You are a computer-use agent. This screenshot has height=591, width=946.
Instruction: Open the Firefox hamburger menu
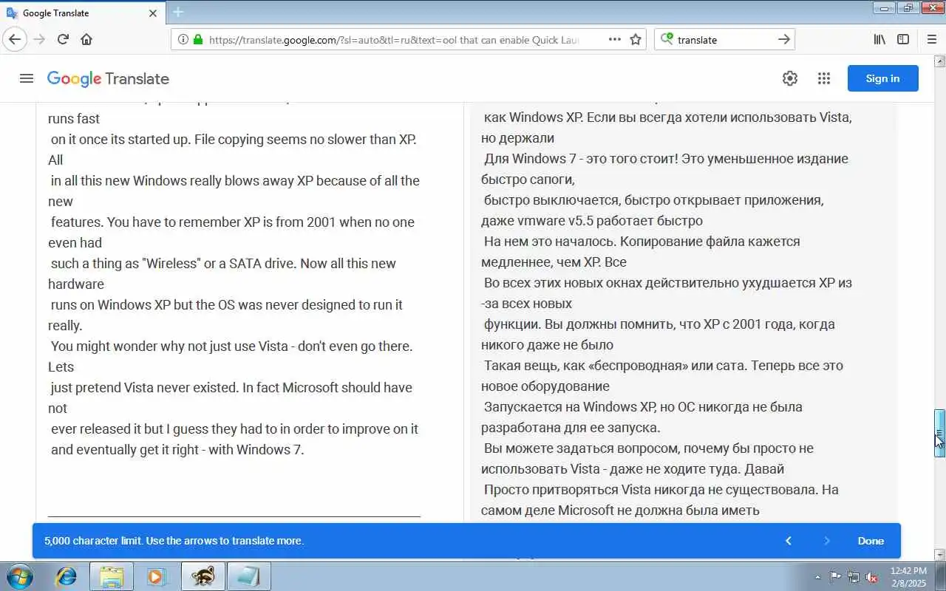point(931,39)
